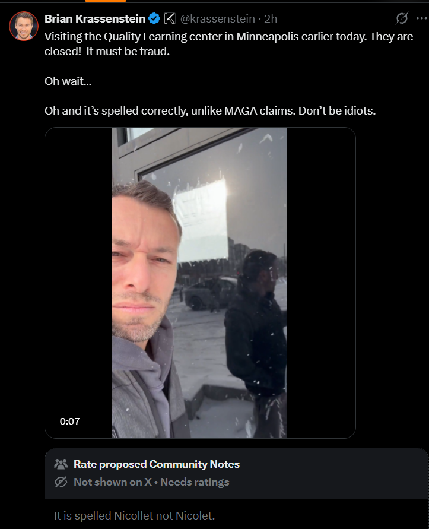The height and width of the screenshot is (529, 429).
Task: Click the crossed-out eye icon
Action: 61,482
